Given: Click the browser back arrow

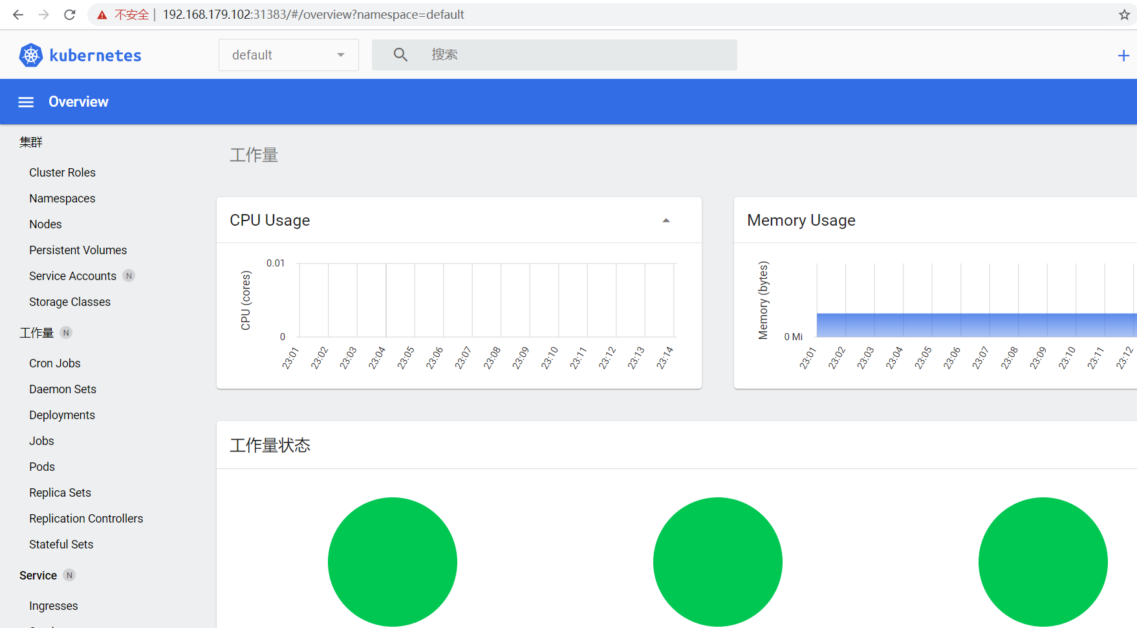Looking at the screenshot, I should coord(18,14).
